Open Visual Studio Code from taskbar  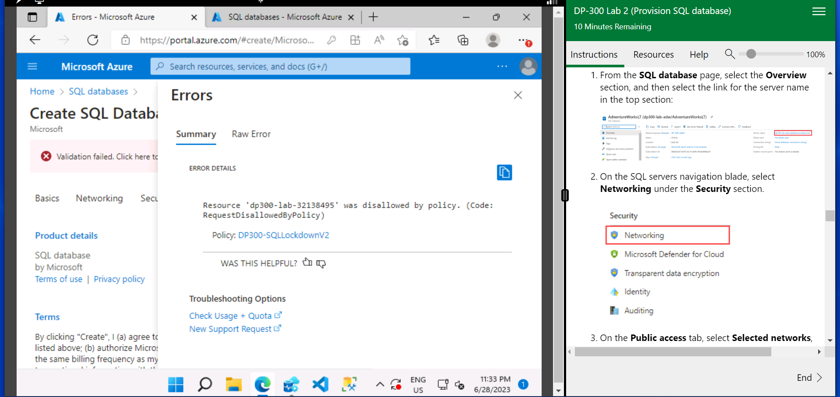320,384
